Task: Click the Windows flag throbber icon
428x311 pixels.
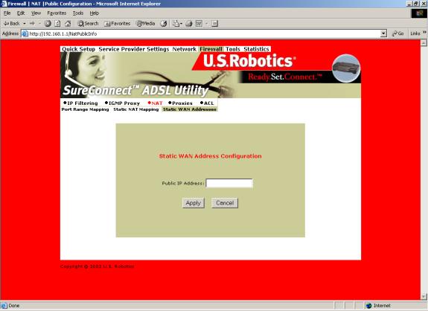Action: click(x=419, y=13)
